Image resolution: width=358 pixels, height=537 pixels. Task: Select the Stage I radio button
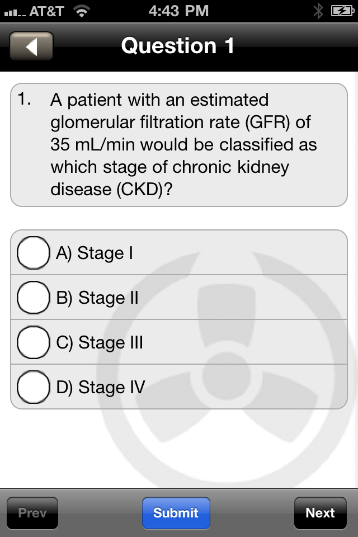34,253
